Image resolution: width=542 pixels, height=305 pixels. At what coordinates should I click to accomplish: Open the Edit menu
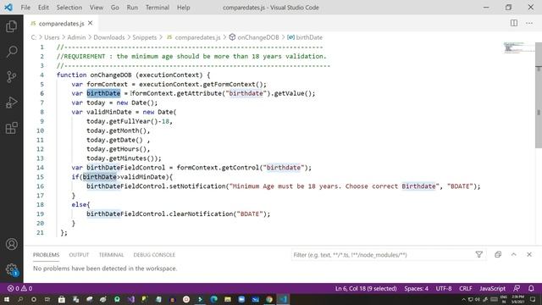tap(43, 8)
